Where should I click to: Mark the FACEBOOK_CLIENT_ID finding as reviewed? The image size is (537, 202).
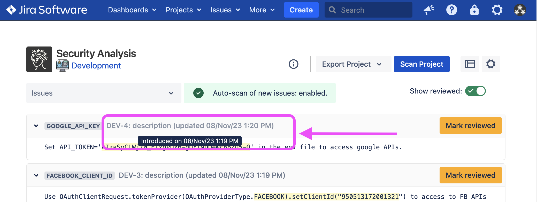pos(470,175)
